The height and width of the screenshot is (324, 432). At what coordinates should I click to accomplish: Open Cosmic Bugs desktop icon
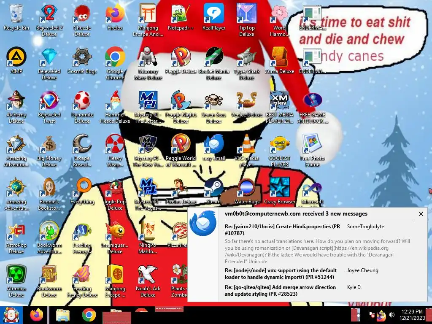[x=82, y=60]
